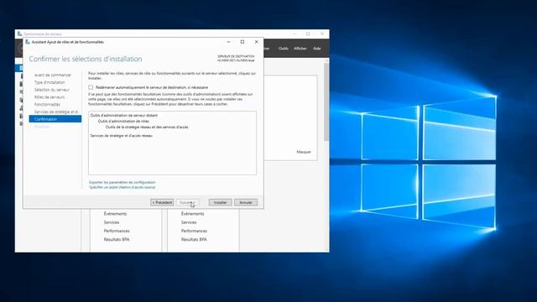Screen dimensions: 537x302
Task: Click Services de stratégie et d'accès réseau entry
Action: tap(121, 136)
